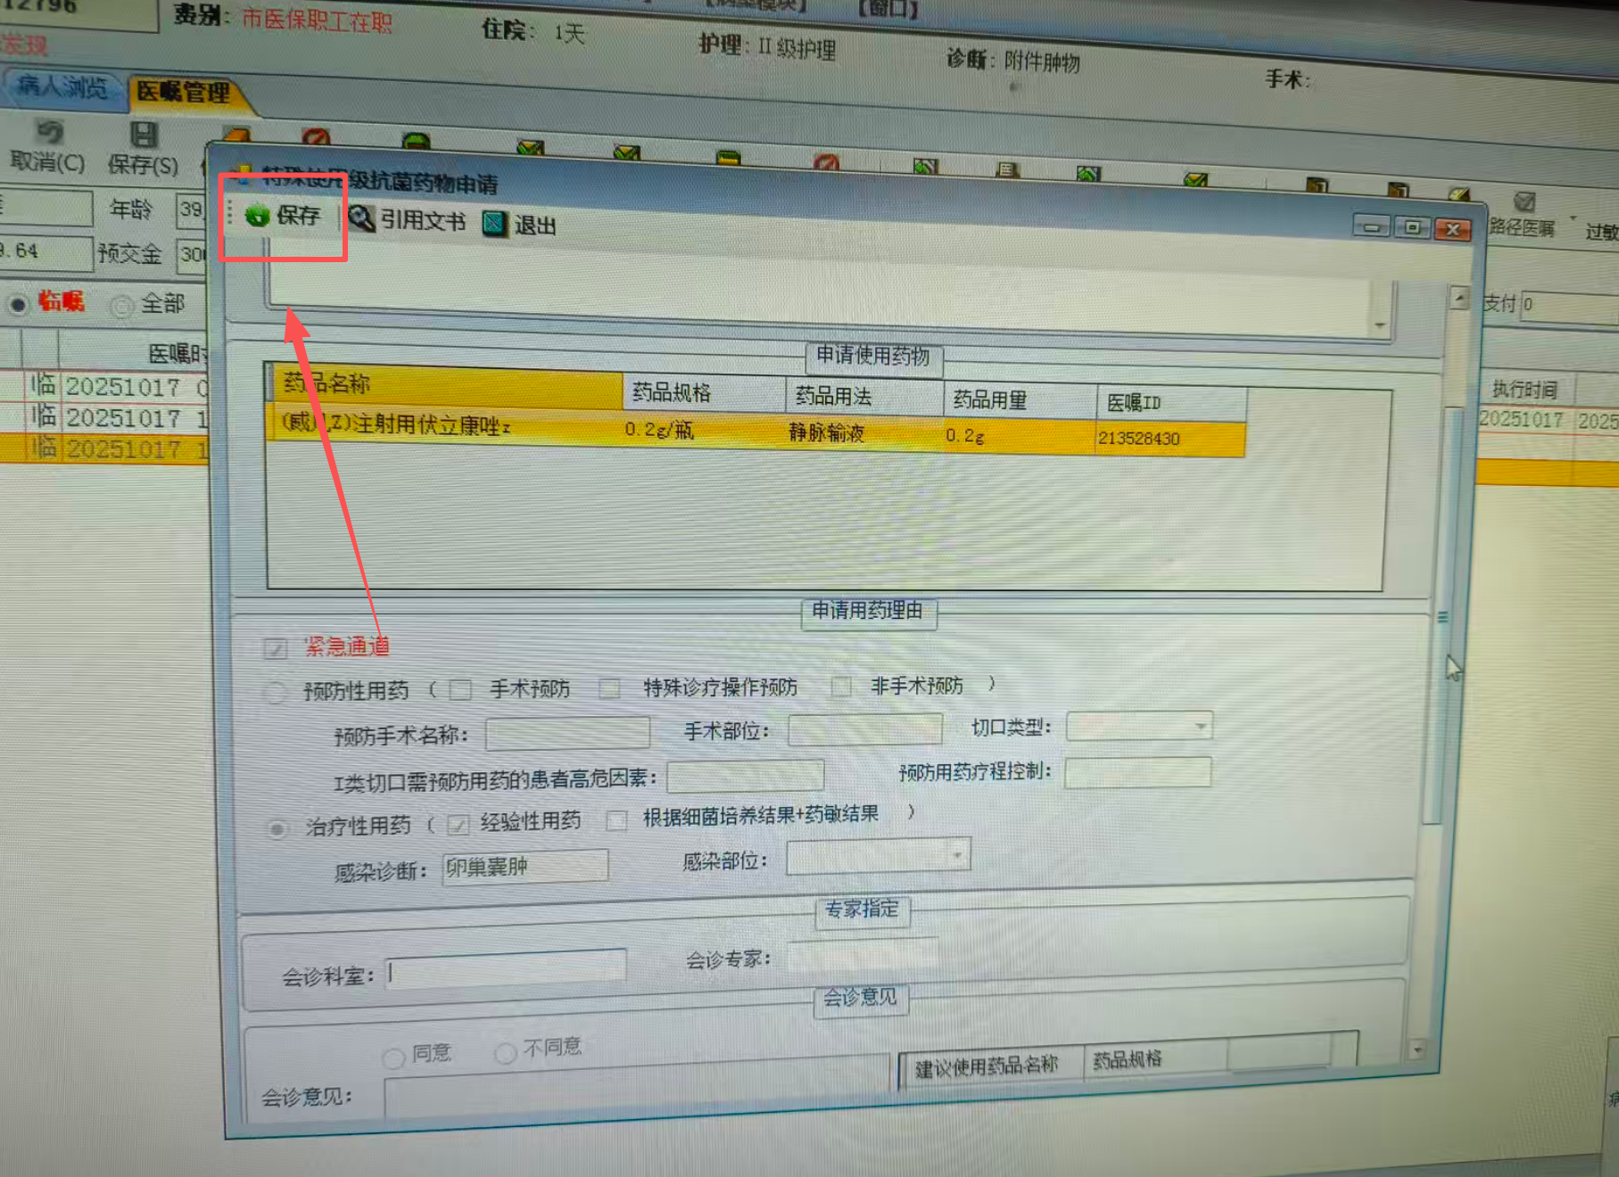Click 药品规格 header in 申请使用药物 table
The width and height of the screenshot is (1619, 1177).
pos(704,392)
